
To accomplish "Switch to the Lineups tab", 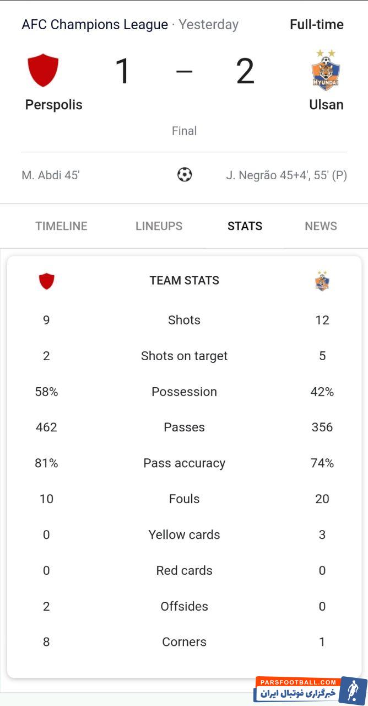I will coord(159,226).
